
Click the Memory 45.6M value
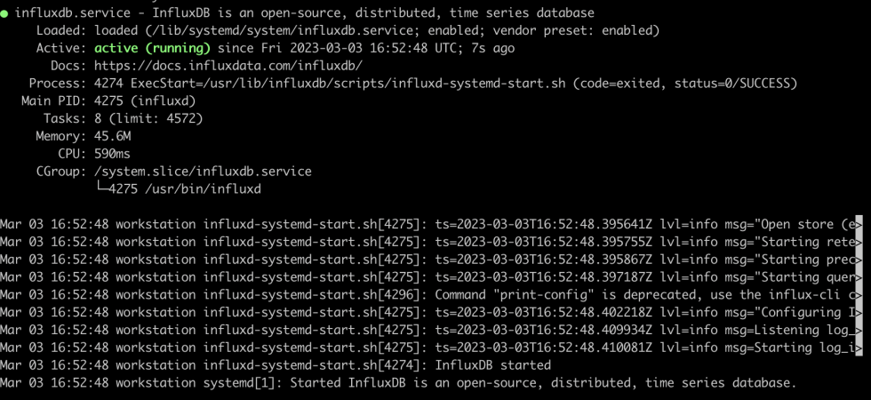[113, 136]
